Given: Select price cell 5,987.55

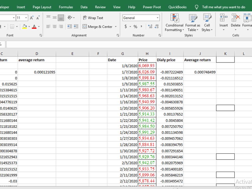Looking at the screenshot, I should pyautogui.click(x=147, y=84).
